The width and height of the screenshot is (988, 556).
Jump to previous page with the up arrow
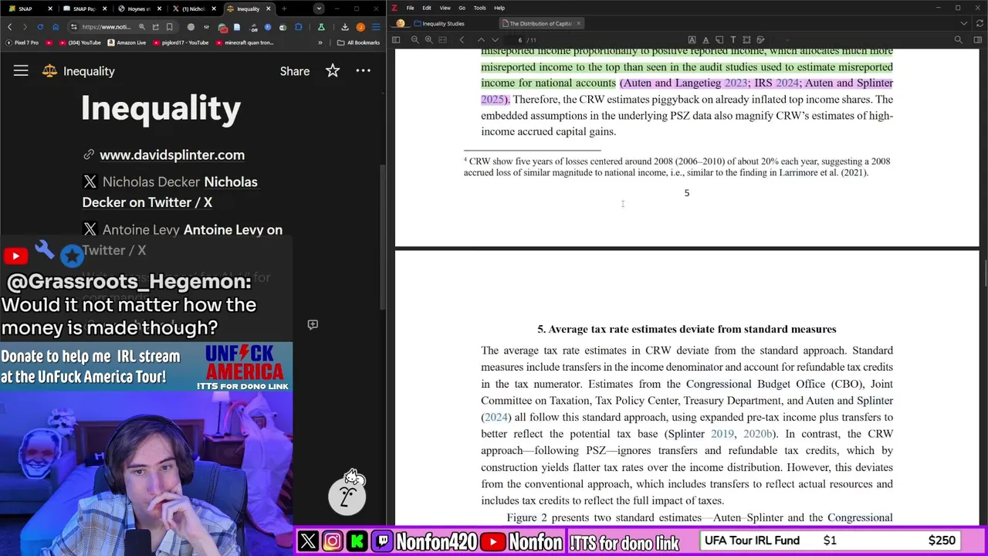[x=481, y=40]
